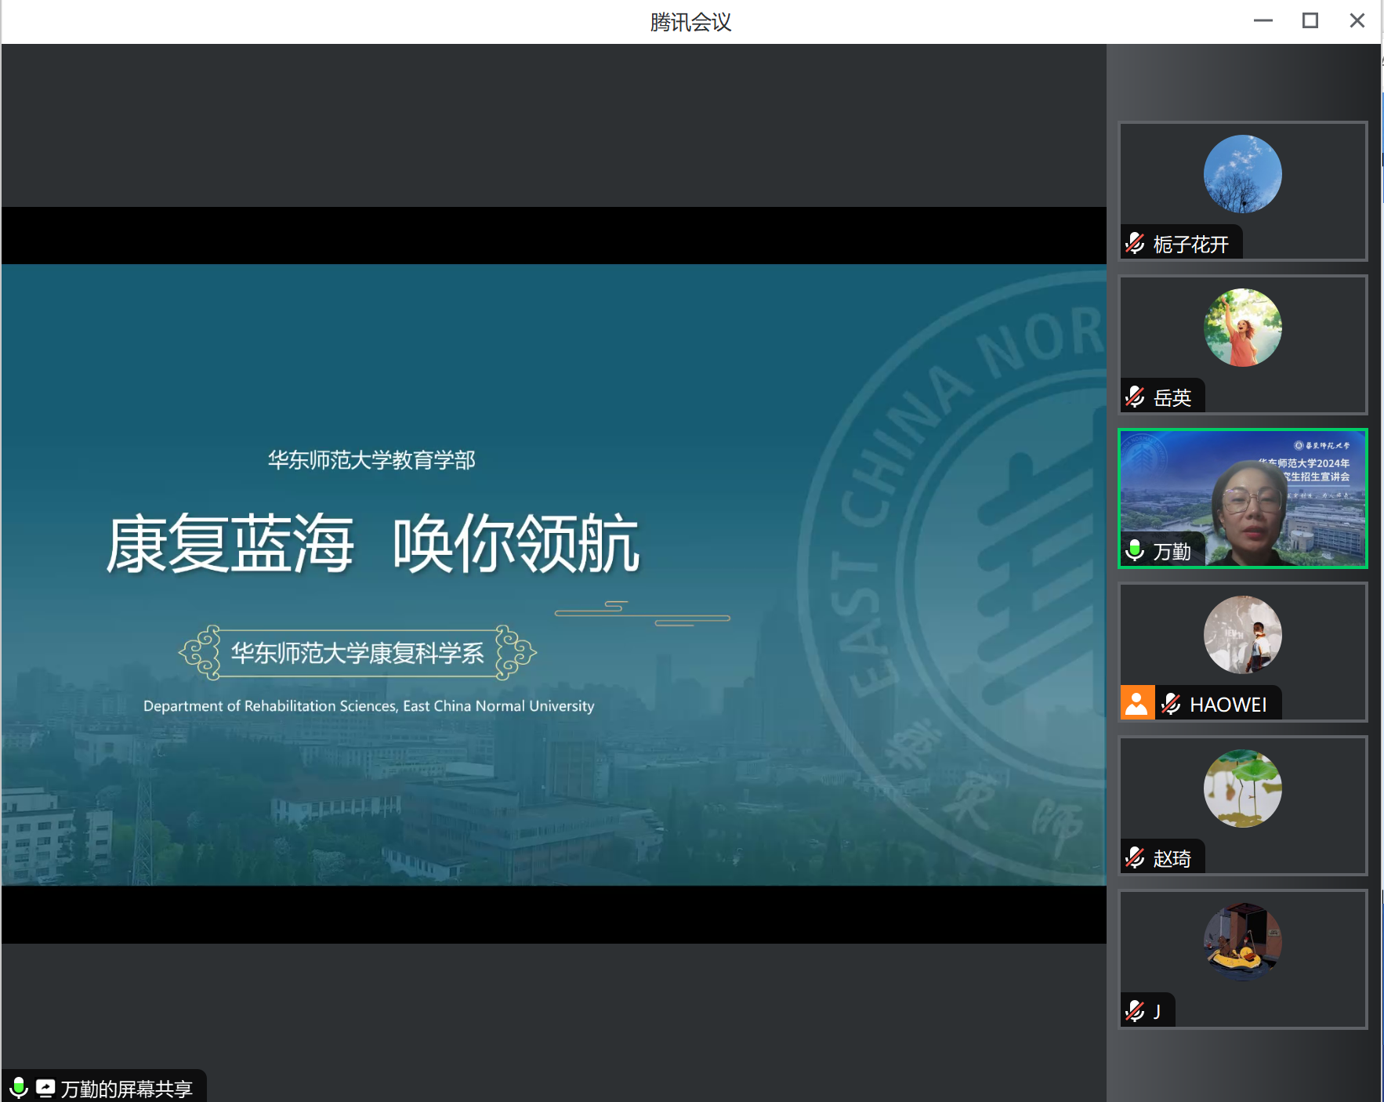Click muted microphone icon beside HAOWEI
This screenshot has height=1102, width=1384.
[x=1171, y=704]
